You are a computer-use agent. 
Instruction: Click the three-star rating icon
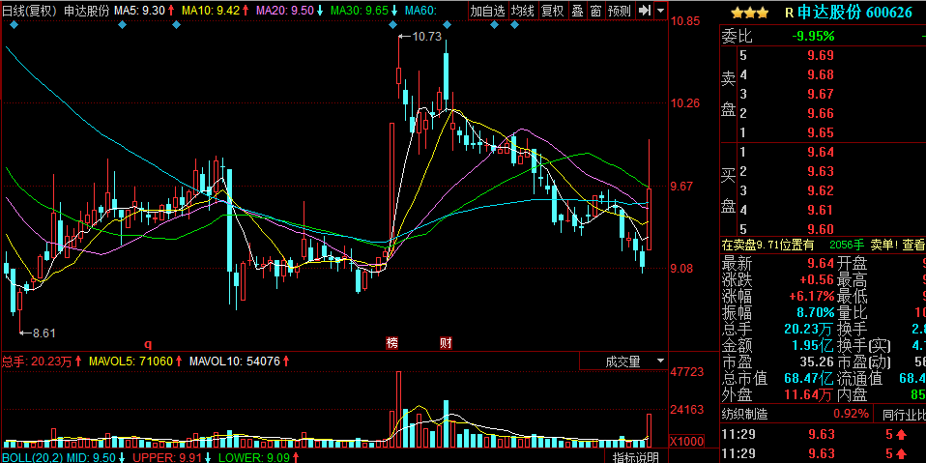(x=749, y=13)
